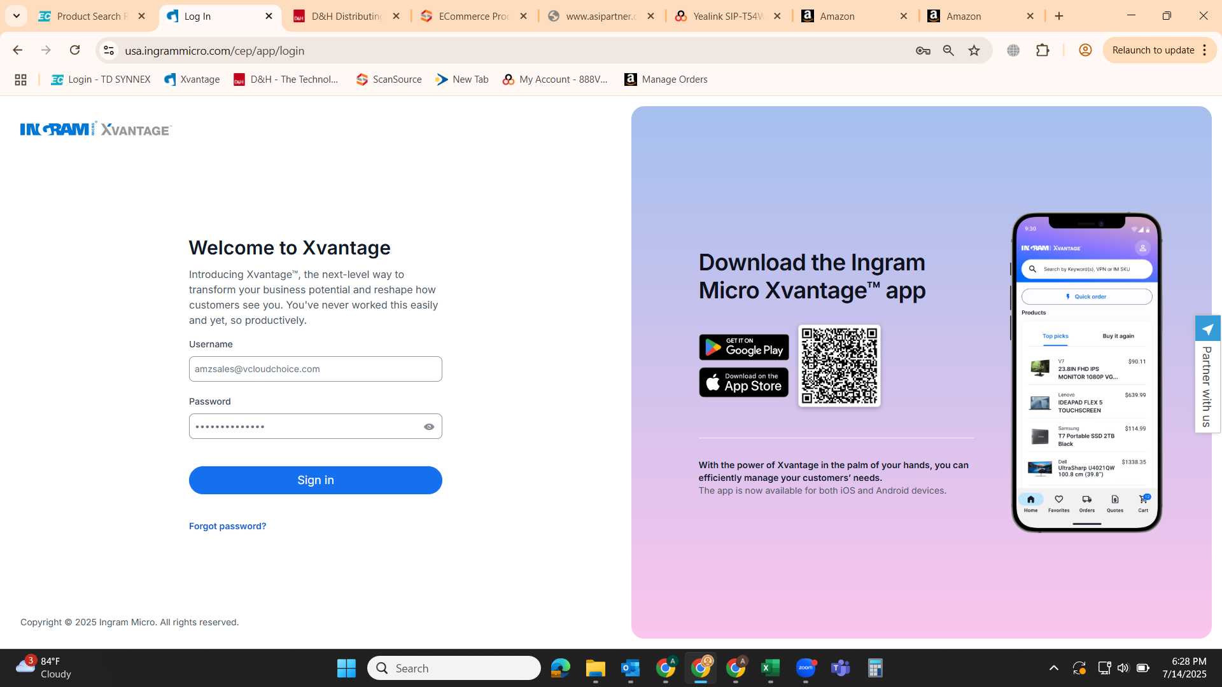This screenshot has height=687, width=1222.
Task: Click the address bar URL
Action: [x=214, y=51]
